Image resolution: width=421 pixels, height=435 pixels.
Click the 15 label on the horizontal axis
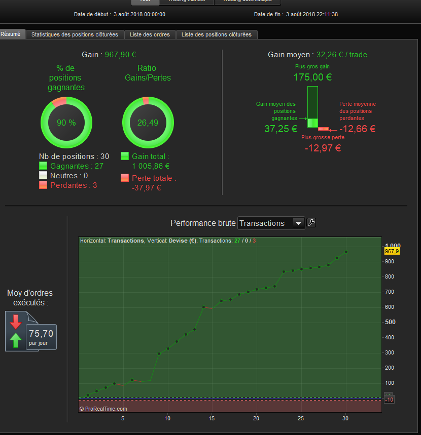coord(212,418)
